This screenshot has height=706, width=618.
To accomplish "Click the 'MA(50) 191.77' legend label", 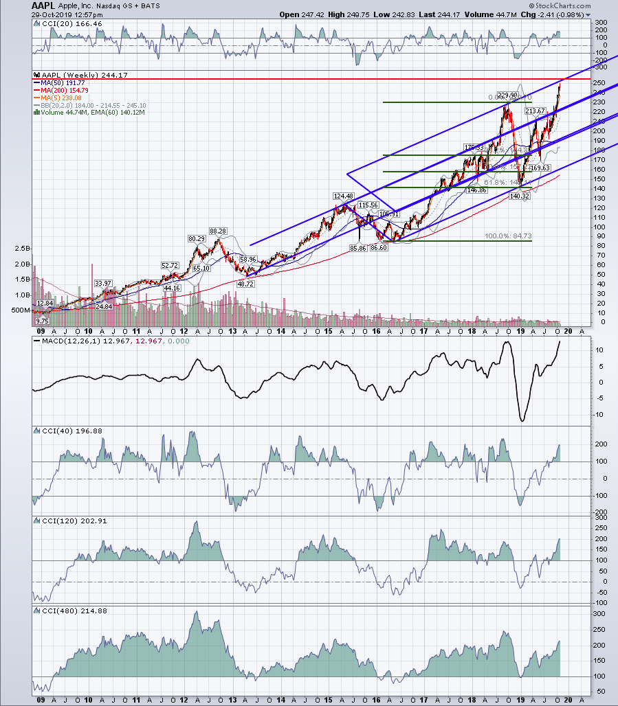I will pyautogui.click(x=63, y=83).
